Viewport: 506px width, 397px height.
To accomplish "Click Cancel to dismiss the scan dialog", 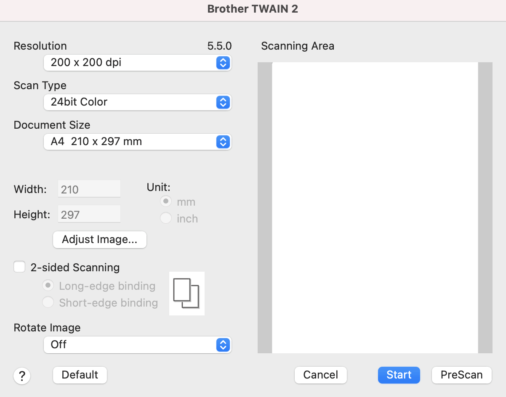I will coord(320,375).
